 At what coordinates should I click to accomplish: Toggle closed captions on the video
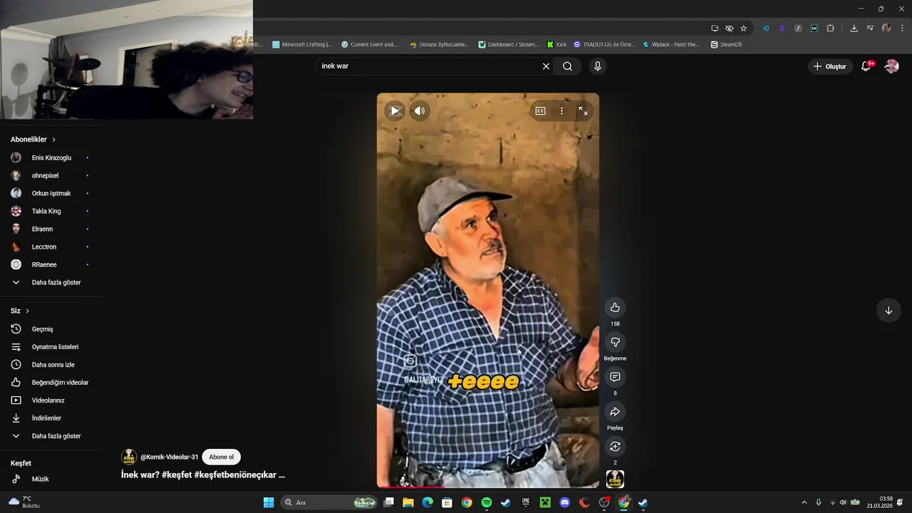pos(540,110)
